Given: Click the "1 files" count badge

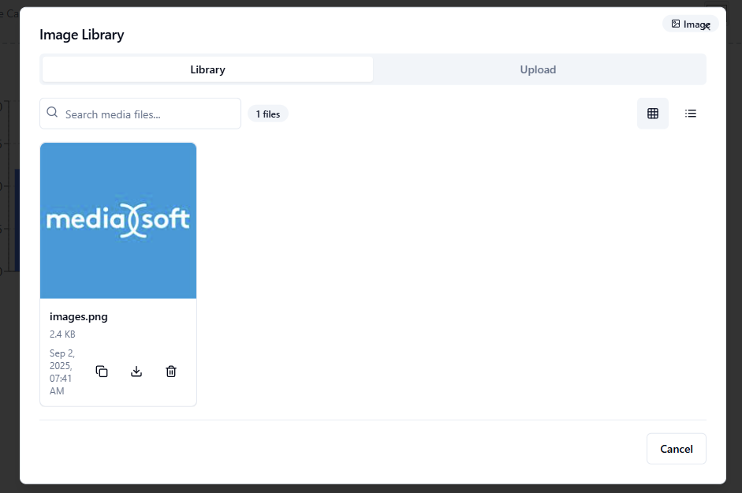Looking at the screenshot, I should 268,114.
